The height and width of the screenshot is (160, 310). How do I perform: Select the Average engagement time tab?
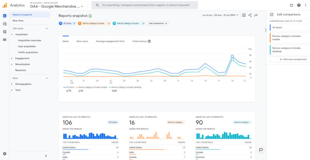[110, 41]
